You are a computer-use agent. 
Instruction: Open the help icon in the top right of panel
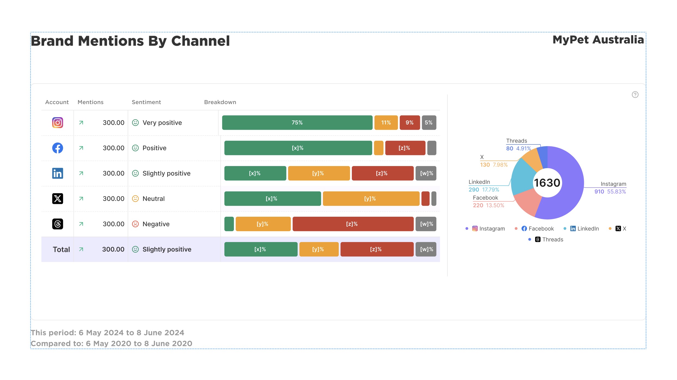pyautogui.click(x=635, y=94)
